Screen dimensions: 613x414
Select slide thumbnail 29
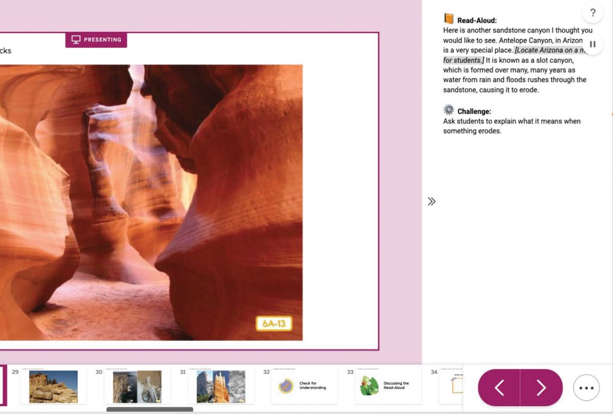coord(53,386)
